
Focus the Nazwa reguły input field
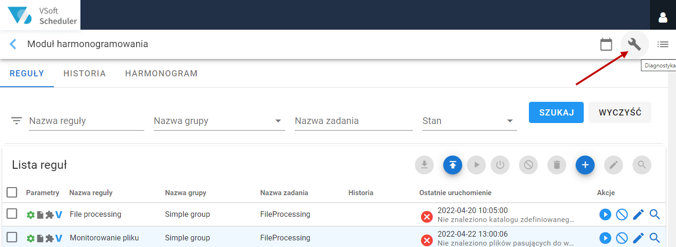[x=87, y=121]
